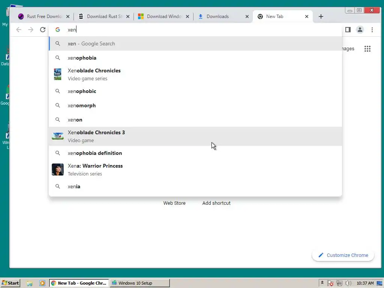384x288 pixels.
Task: Choose the xenia suggestion
Action: tap(195, 186)
